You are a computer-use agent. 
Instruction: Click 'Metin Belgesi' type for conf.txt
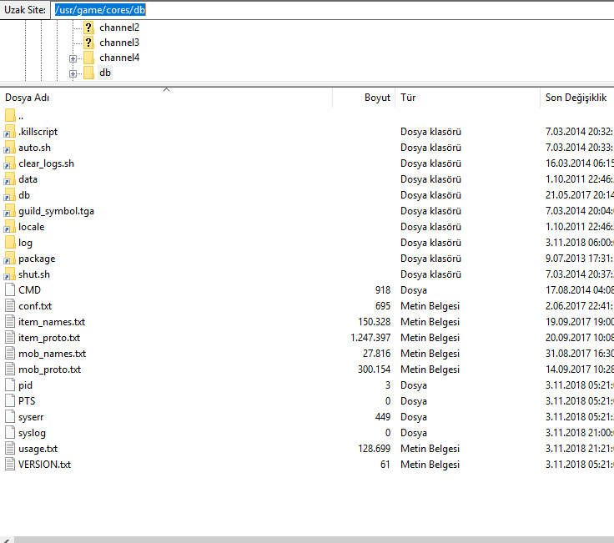coord(430,306)
